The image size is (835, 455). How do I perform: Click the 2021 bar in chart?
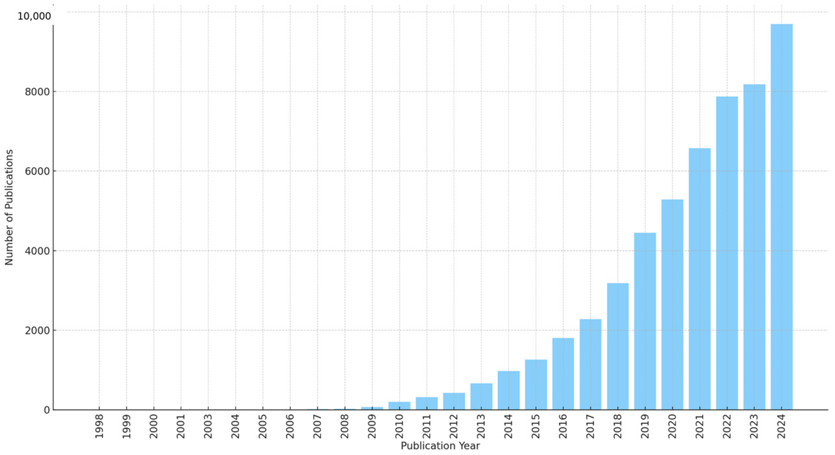click(700, 279)
